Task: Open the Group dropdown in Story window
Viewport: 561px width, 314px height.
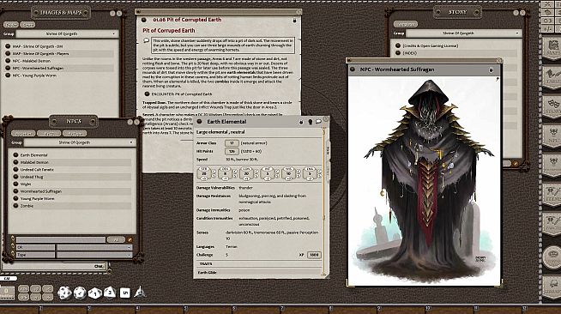Action: pos(463,33)
